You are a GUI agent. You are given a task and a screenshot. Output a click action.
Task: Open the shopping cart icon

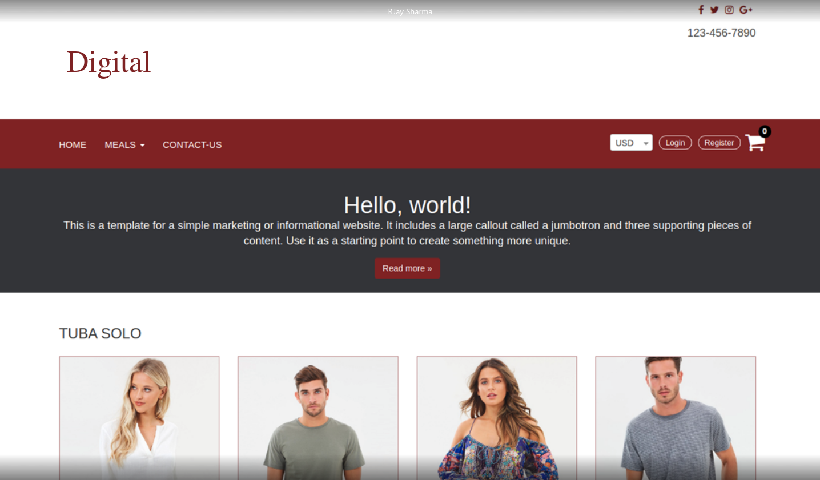click(x=754, y=143)
